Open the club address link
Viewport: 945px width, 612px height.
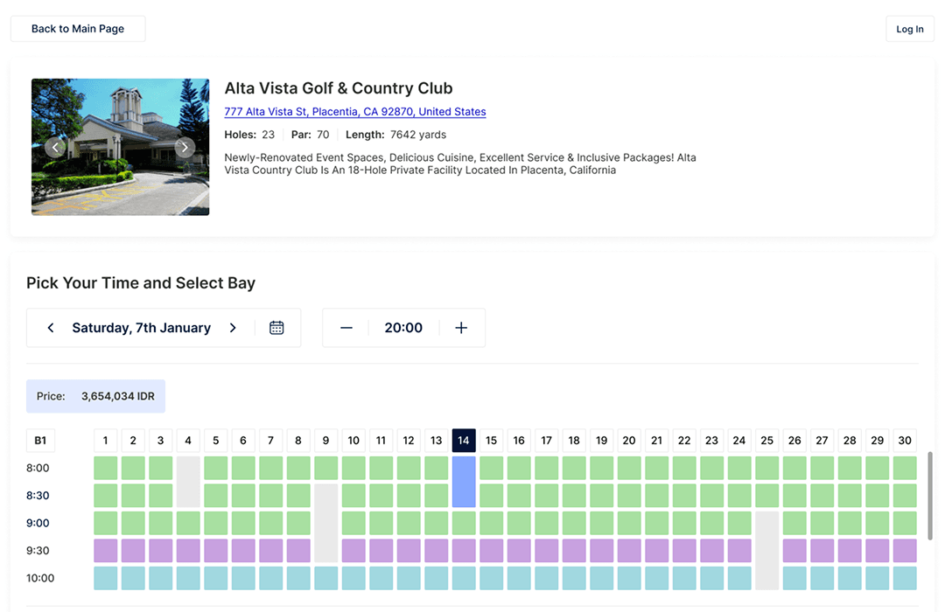[x=354, y=112]
